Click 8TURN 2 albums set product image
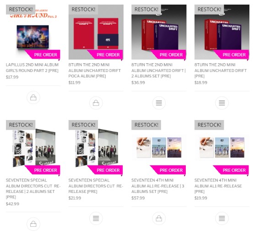This screenshot has width=254, height=235. point(159,32)
